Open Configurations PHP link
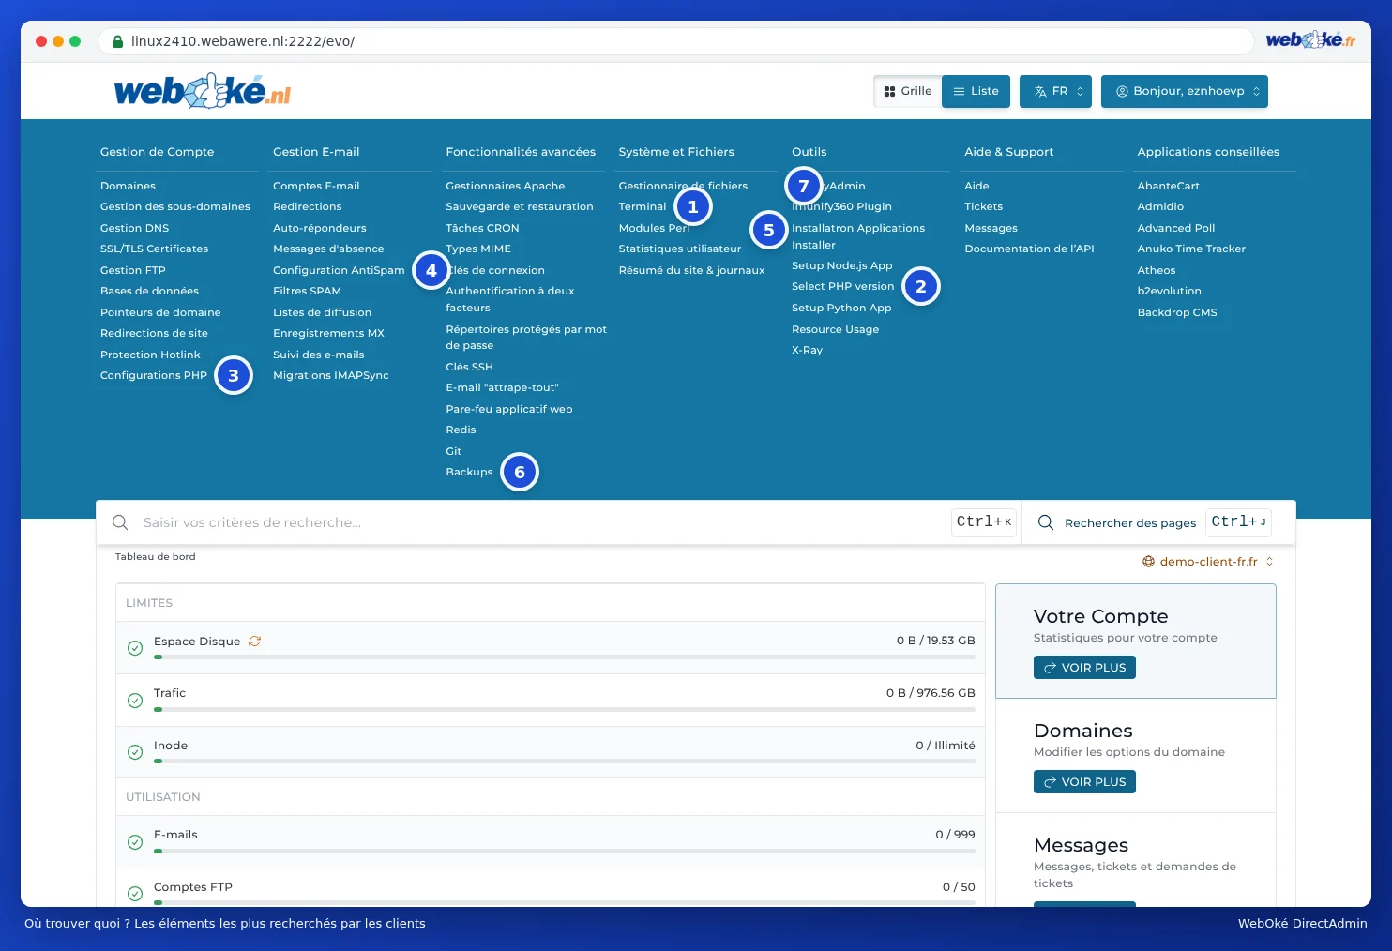1392x951 pixels. coord(154,375)
